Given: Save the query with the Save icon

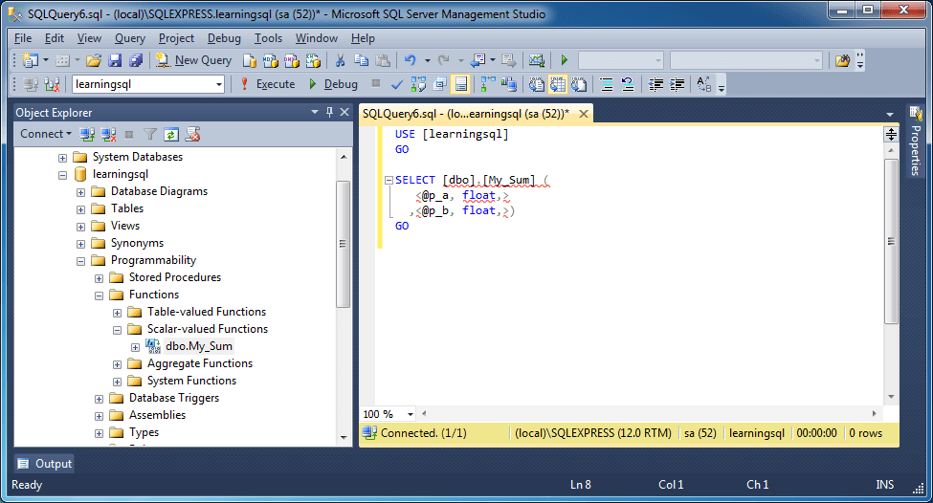Looking at the screenshot, I should (x=115, y=60).
